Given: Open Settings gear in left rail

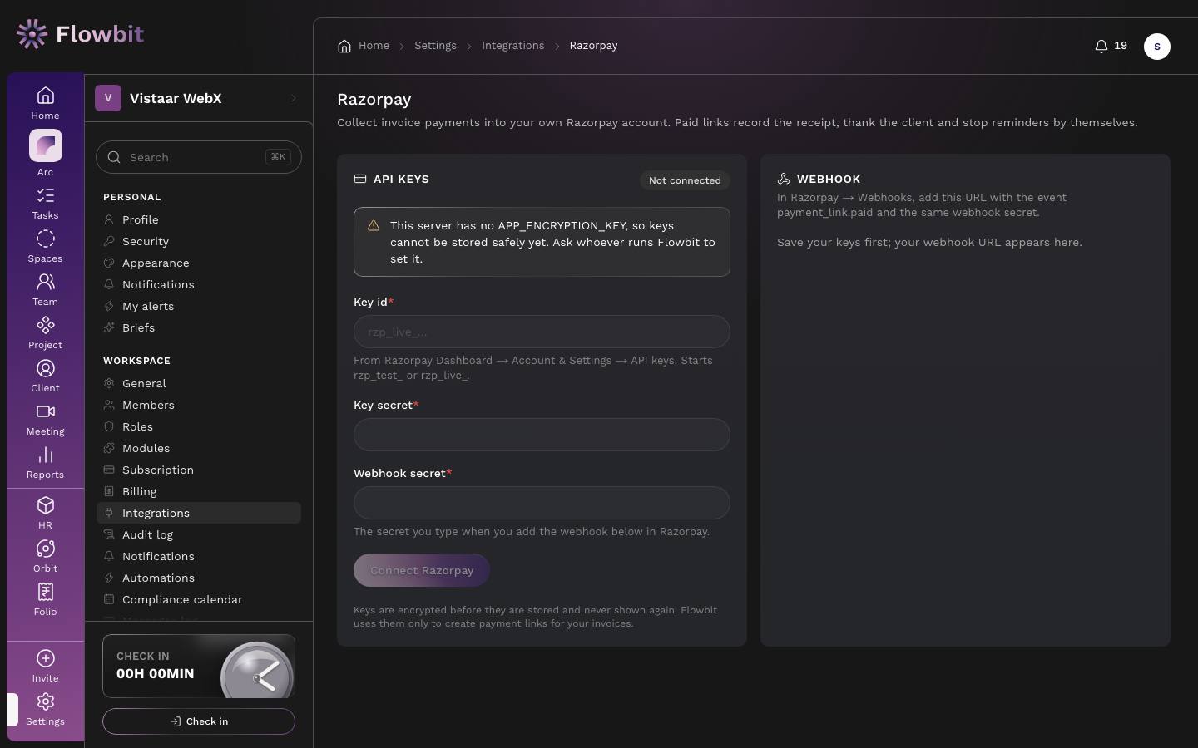Looking at the screenshot, I should (x=46, y=702).
